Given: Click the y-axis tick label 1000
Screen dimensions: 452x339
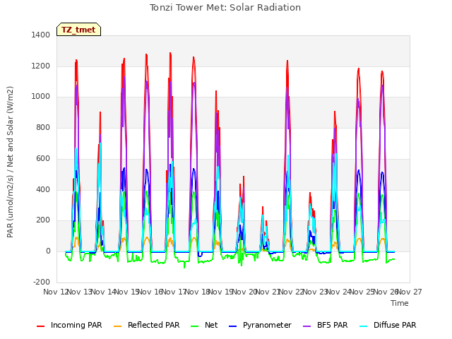Looking at the screenshot, I should [x=41, y=97].
